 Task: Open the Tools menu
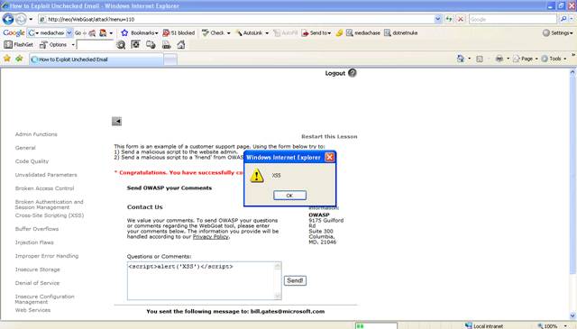[554, 59]
